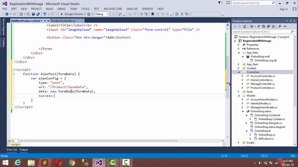Image resolution: width=298 pixels, height=167 pixels.
Task: Click the Refresh browser link icon
Action: click(89, 14)
